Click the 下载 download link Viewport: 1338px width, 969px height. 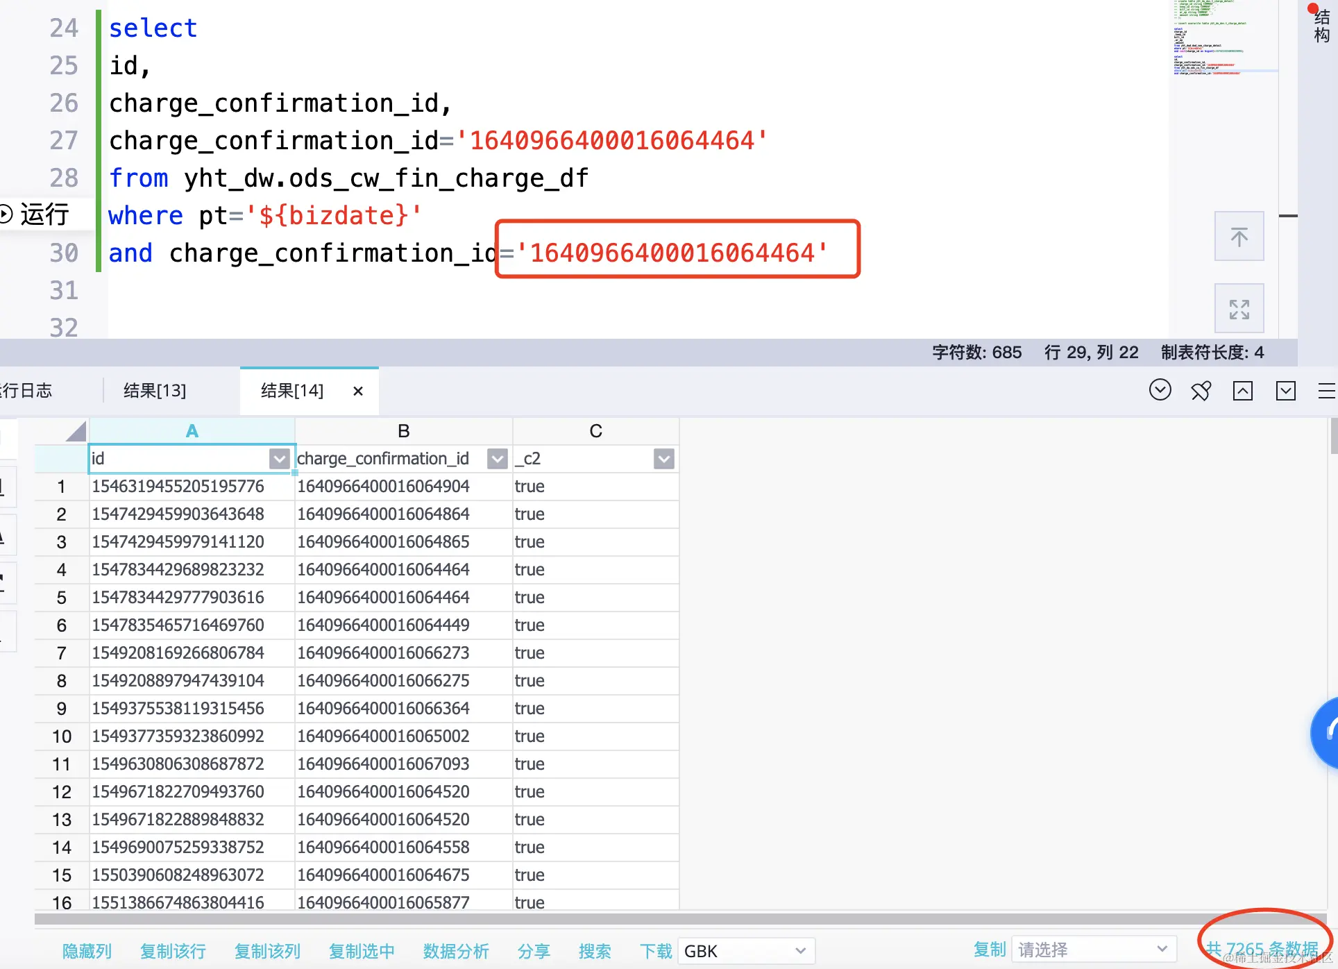[x=655, y=951]
